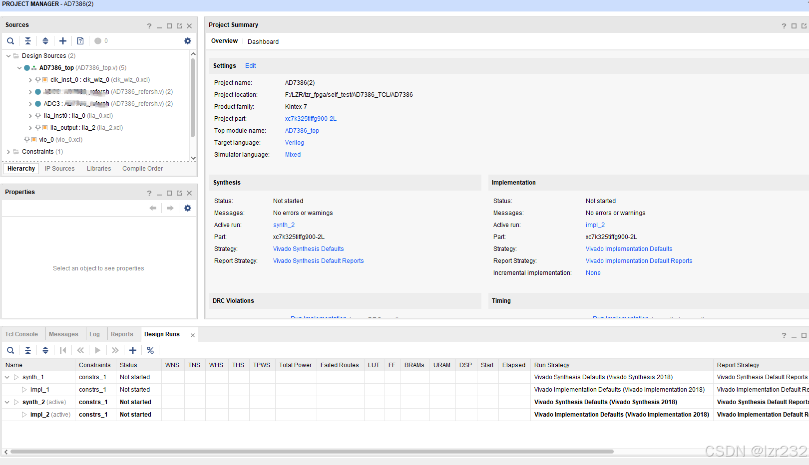Click the forward arrow in Properties panel
The width and height of the screenshot is (809, 465).
point(170,208)
